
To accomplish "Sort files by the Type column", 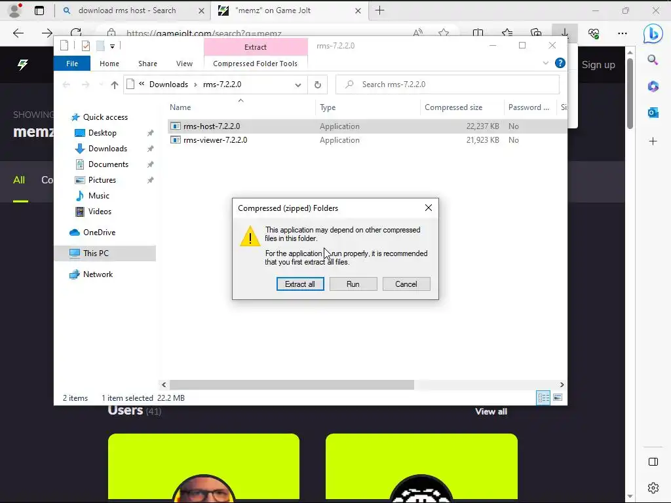I will [328, 107].
